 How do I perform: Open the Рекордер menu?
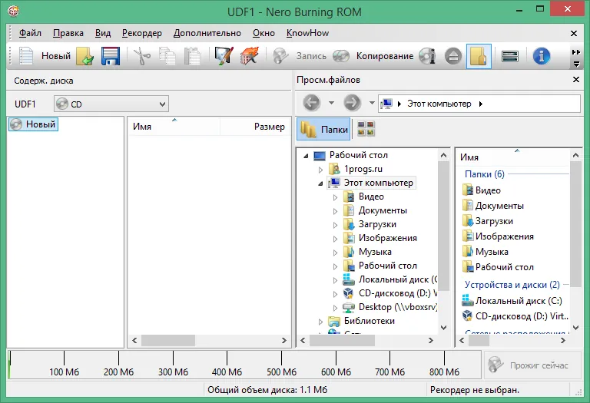(x=142, y=33)
